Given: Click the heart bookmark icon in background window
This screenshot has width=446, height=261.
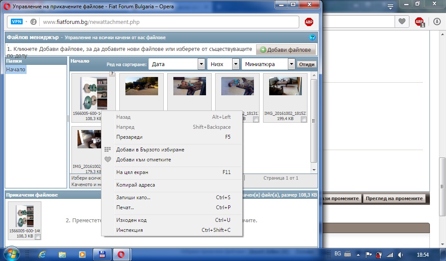Looking at the screenshot, I should [402, 22].
